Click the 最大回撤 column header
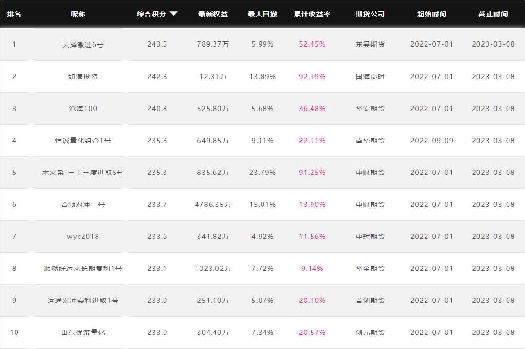Image resolution: width=525 pixels, height=349 pixels. [x=262, y=14]
